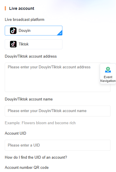The height and width of the screenshot is (172, 116).
Task: Click the Event Navigation map pin icon
Action: coord(108,70)
